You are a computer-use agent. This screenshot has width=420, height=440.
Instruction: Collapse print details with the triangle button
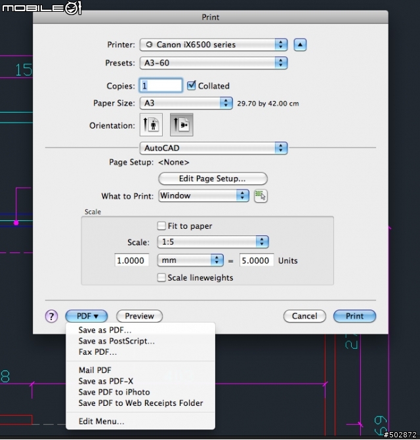pyautogui.click(x=300, y=45)
